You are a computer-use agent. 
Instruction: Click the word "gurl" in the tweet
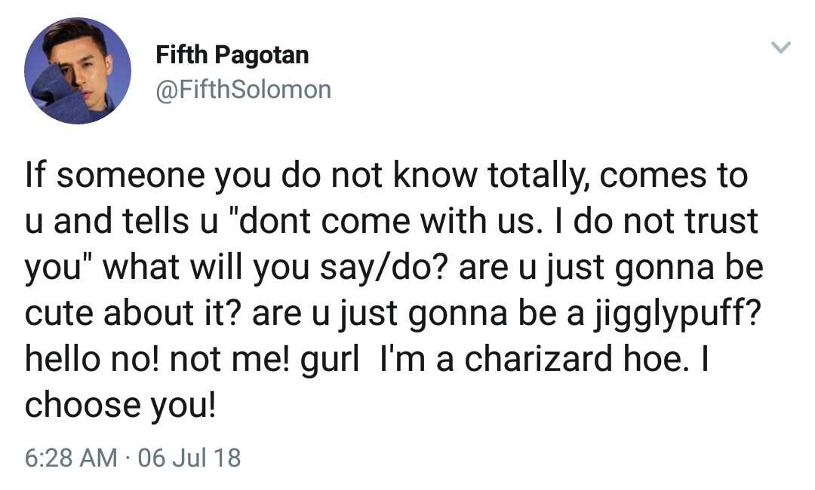pyautogui.click(x=330, y=360)
